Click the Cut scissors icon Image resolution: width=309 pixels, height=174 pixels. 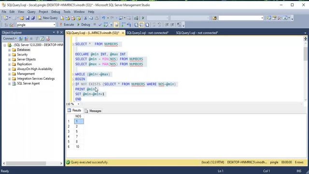pyautogui.click(x=85, y=18)
